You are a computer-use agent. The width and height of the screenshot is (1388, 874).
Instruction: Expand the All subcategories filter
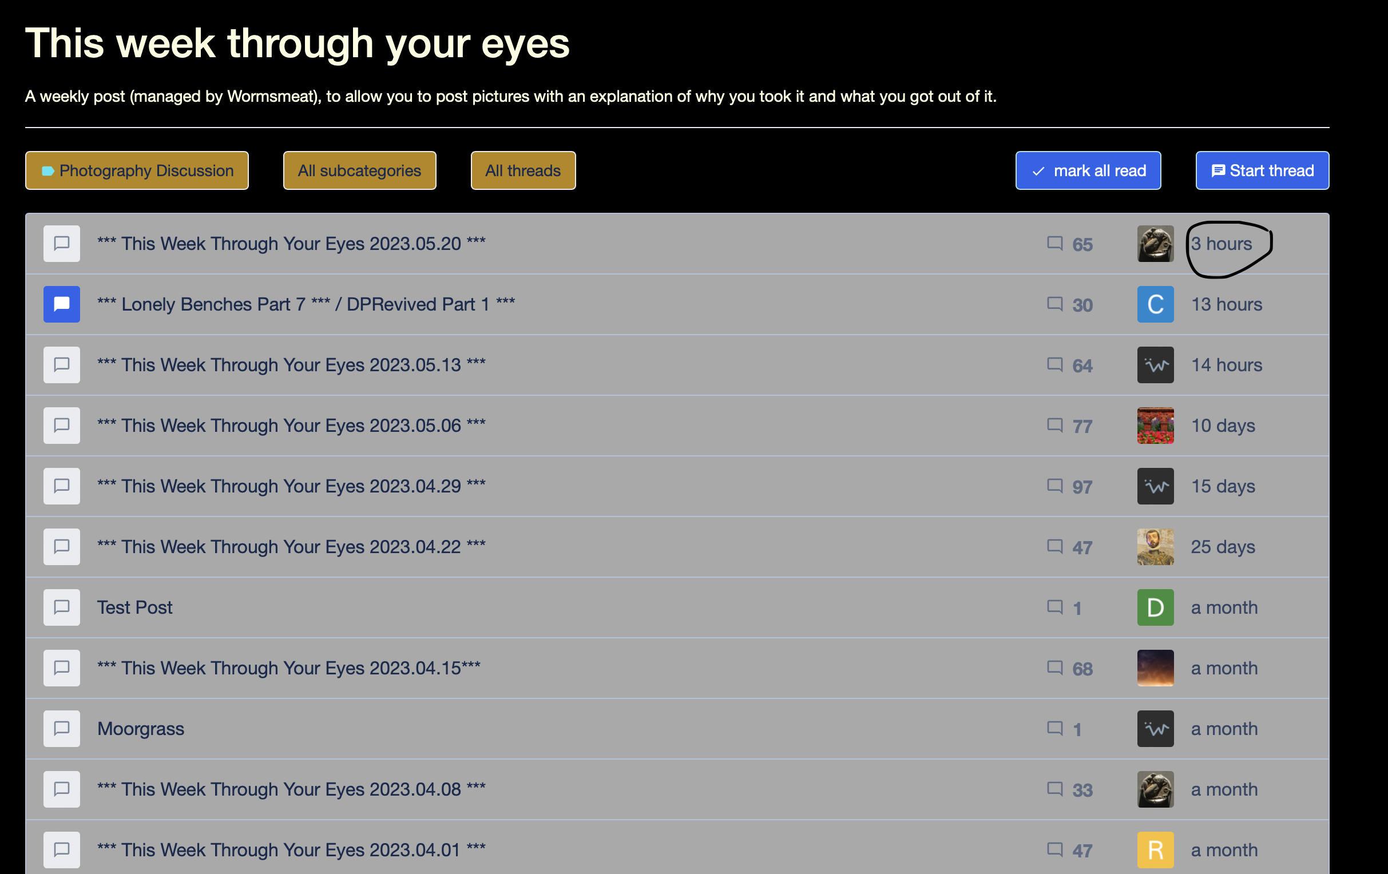(359, 170)
